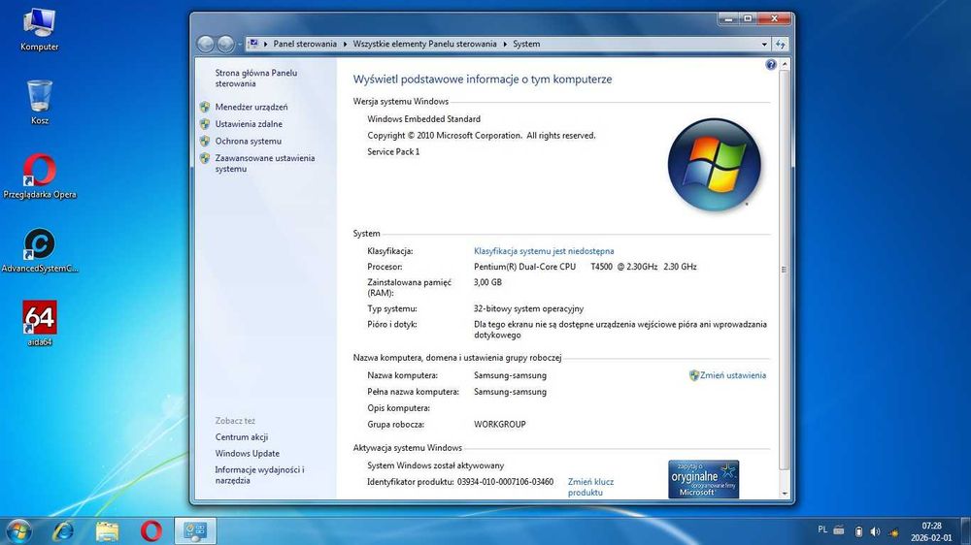This screenshot has height=545, width=971.
Task: Click Samsung-samsung beside Pełna nazwa komputera
Action: [511, 392]
